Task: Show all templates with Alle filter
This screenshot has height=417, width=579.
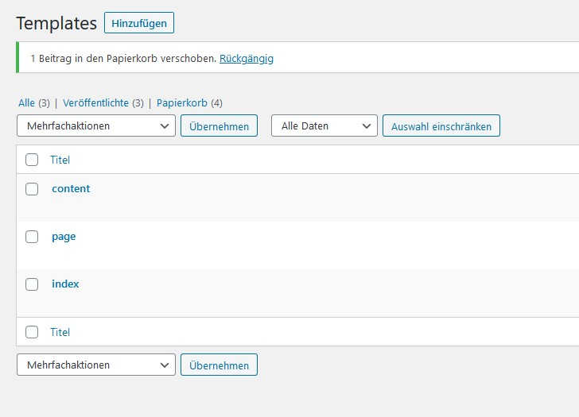Action: click(x=26, y=103)
